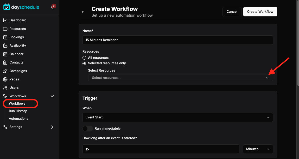Open the Select resources dropdown

(x=180, y=78)
